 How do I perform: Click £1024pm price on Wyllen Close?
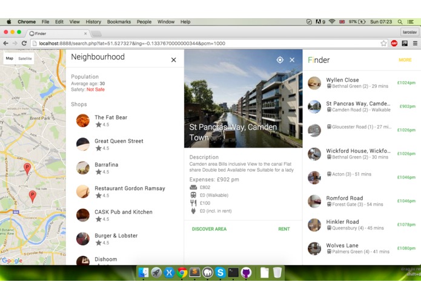406,83
